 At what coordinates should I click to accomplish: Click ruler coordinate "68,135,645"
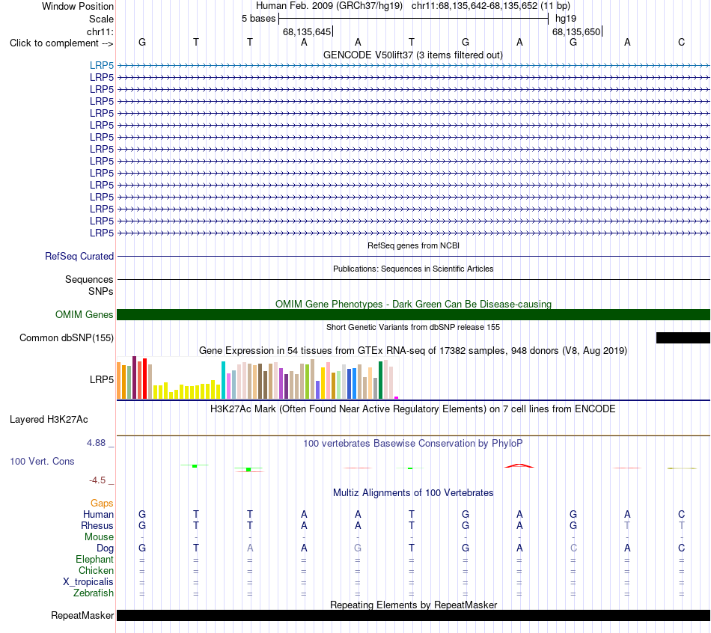307,31
